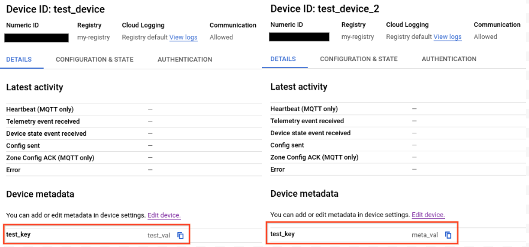Open Authentication tab for test_device_2
529x247 pixels.
coord(449,59)
